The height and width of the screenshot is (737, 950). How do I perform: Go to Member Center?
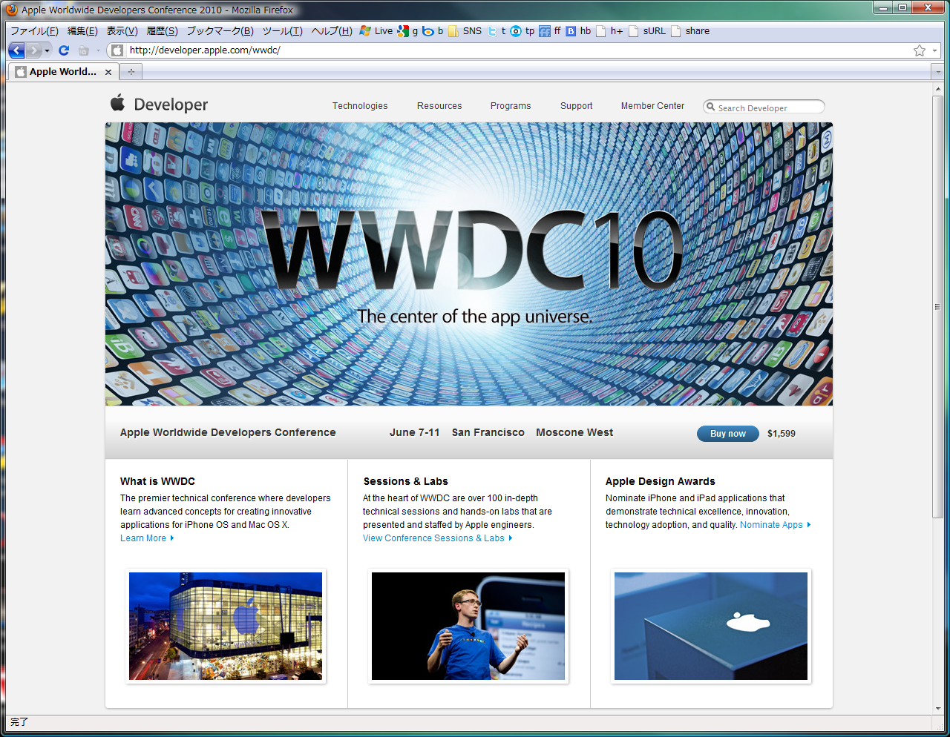(652, 106)
